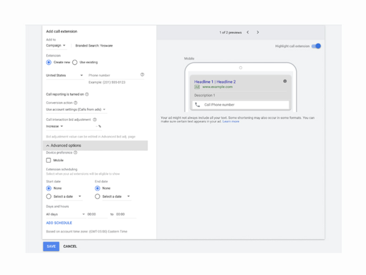Click the Device preference help icon
The width and height of the screenshot is (366, 275).
pyautogui.click(x=75, y=153)
